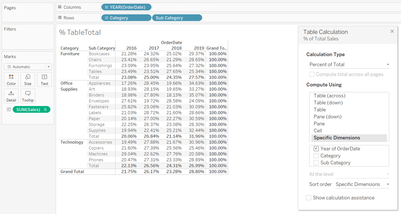The image size is (401, 214).
Task: Expand the YEAR(OrderDate) pill plus icon
Action: coord(106,7)
